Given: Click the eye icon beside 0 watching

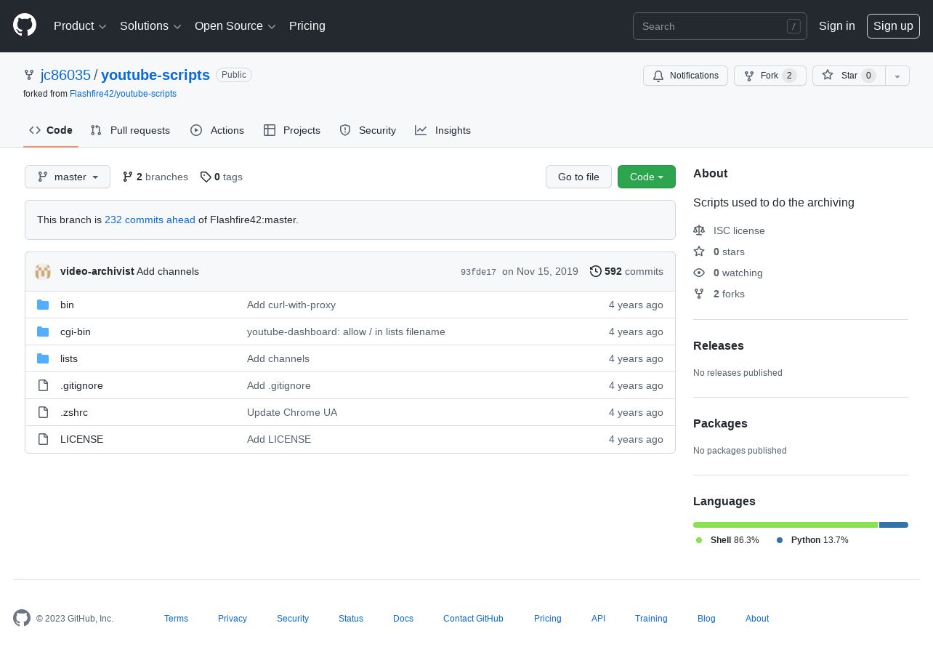Looking at the screenshot, I should pos(699,273).
